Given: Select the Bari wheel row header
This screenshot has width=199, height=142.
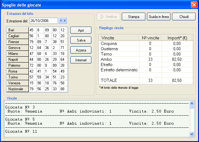Looking at the screenshot, I should pos(18,30).
